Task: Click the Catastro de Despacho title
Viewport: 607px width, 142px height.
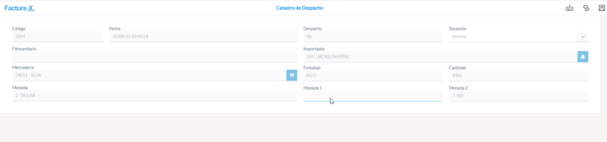Action: point(300,8)
